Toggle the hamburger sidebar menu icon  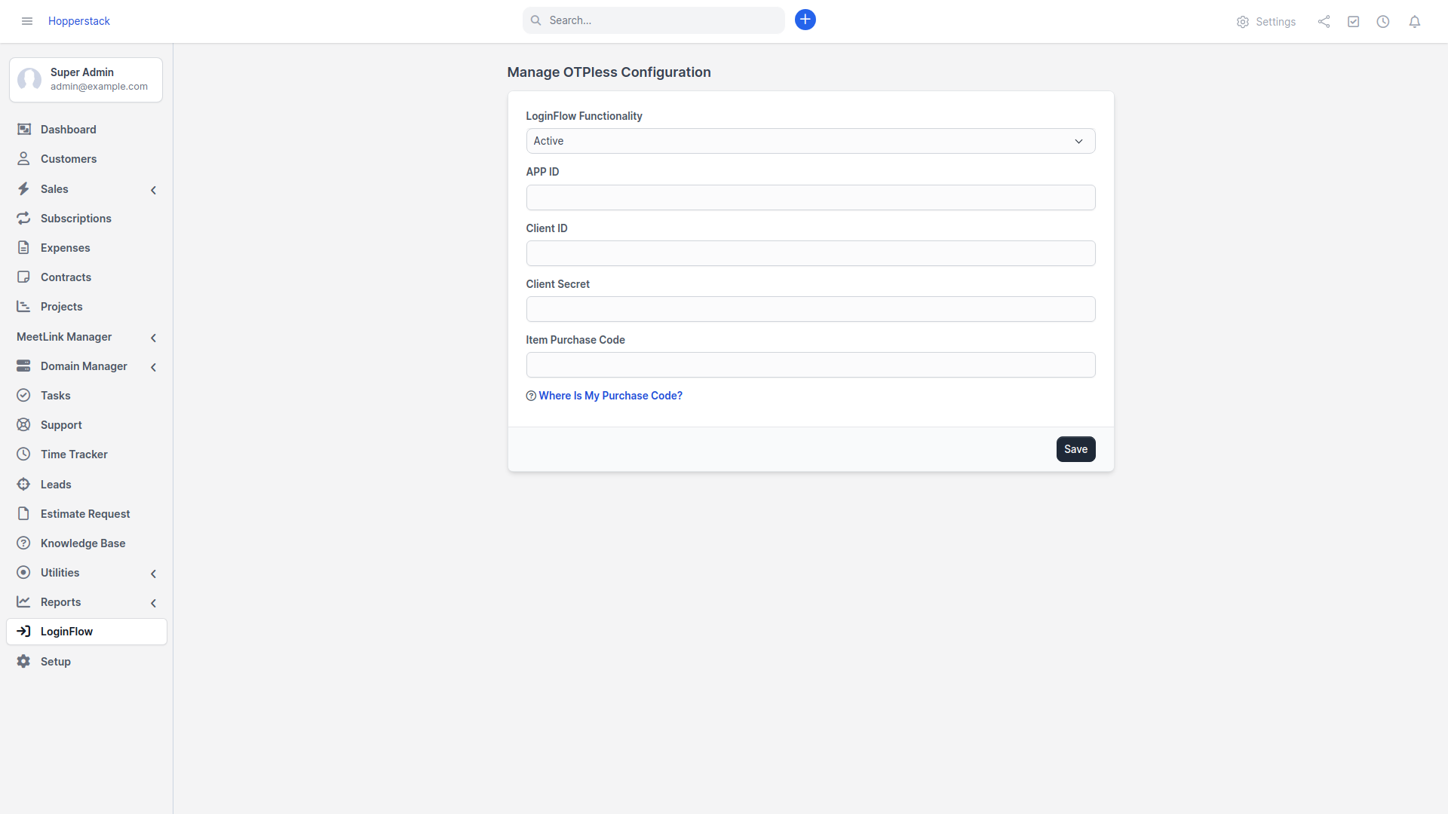point(27,21)
